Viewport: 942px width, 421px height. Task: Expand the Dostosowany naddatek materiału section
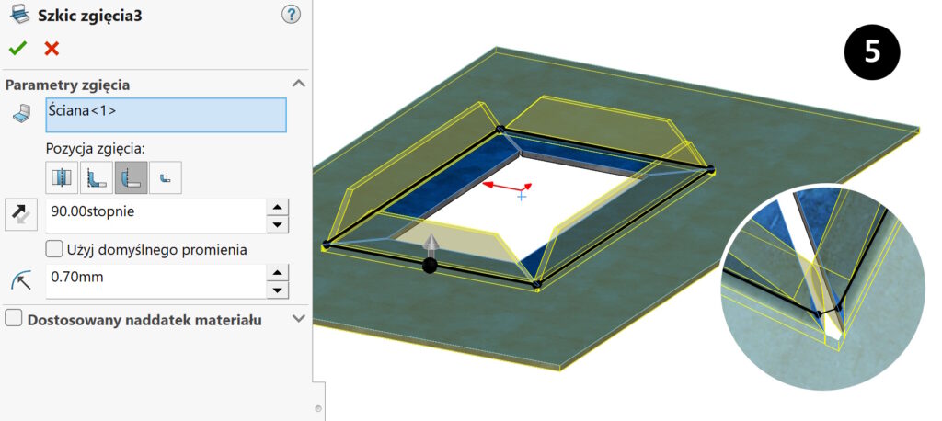click(298, 319)
